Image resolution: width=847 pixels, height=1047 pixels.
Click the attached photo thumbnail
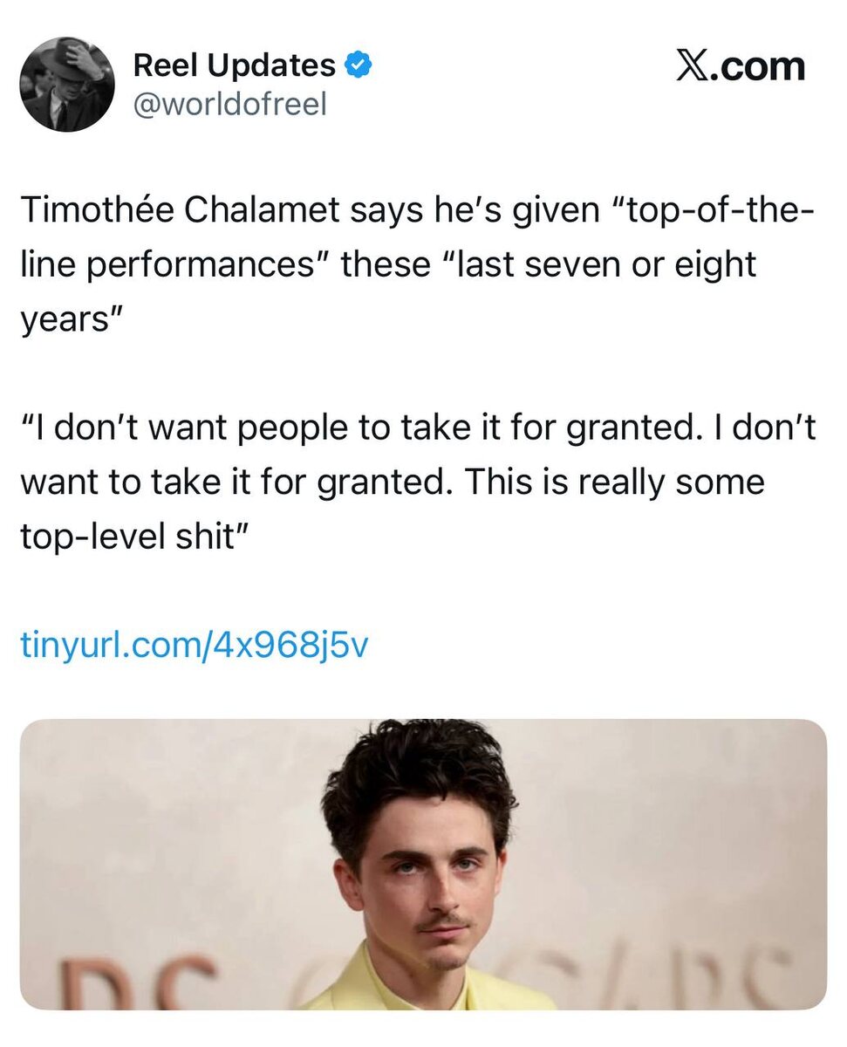coord(423,864)
